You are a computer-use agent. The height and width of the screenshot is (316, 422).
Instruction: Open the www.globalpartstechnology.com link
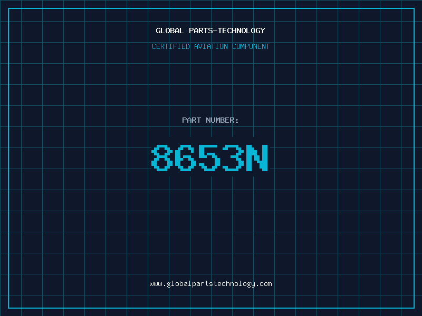click(210, 284)
